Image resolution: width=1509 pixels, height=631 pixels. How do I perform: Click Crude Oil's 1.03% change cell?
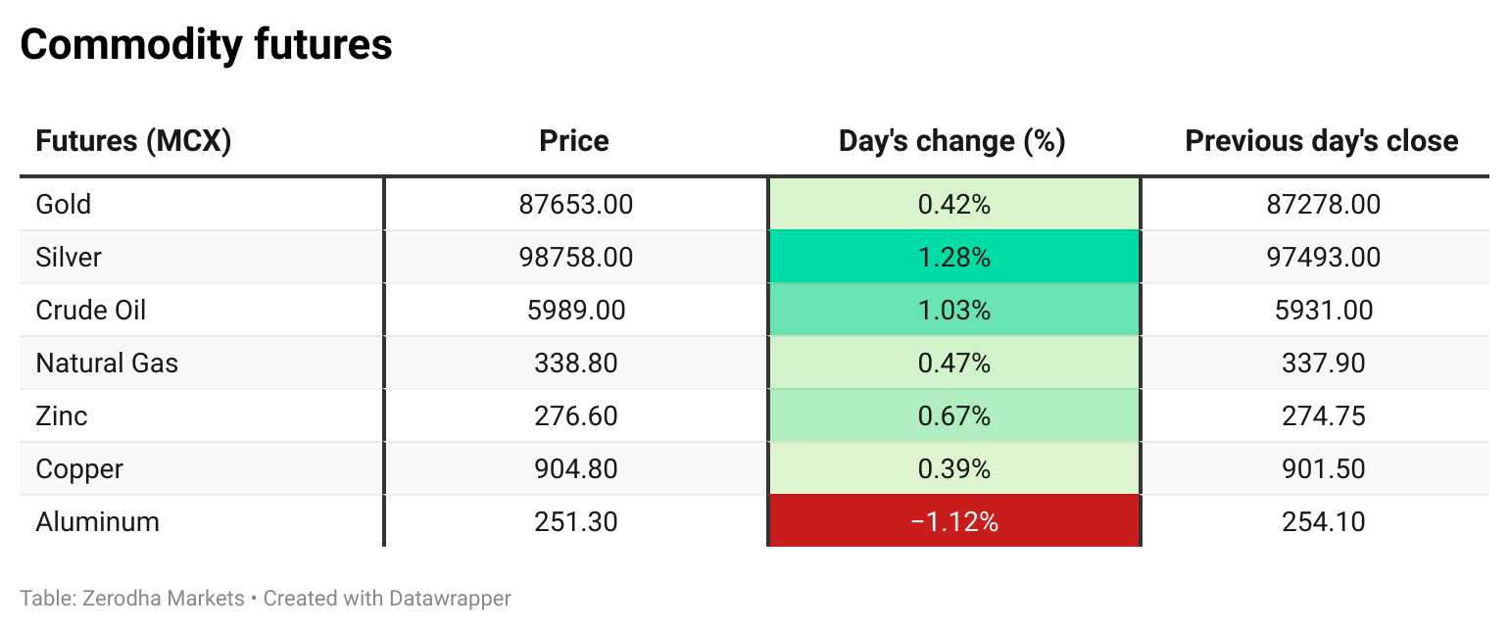point(953,311)
